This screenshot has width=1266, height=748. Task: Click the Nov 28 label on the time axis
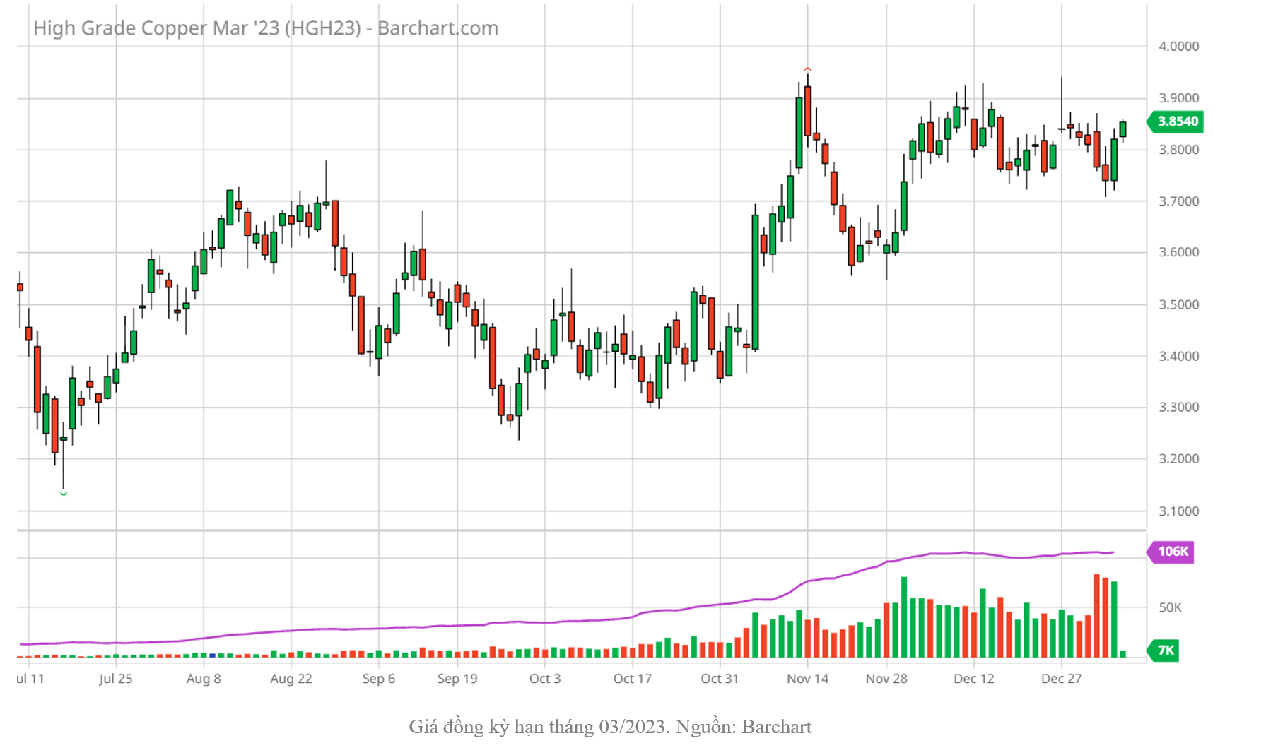click(x=886, y=679)
